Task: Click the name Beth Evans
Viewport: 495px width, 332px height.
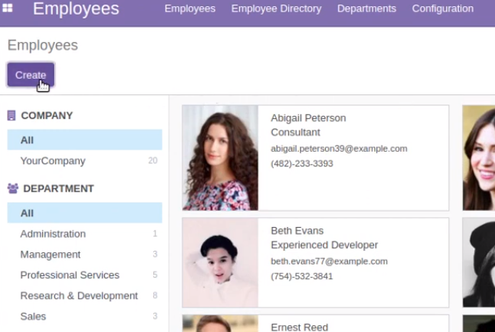Action: (297, 231)
